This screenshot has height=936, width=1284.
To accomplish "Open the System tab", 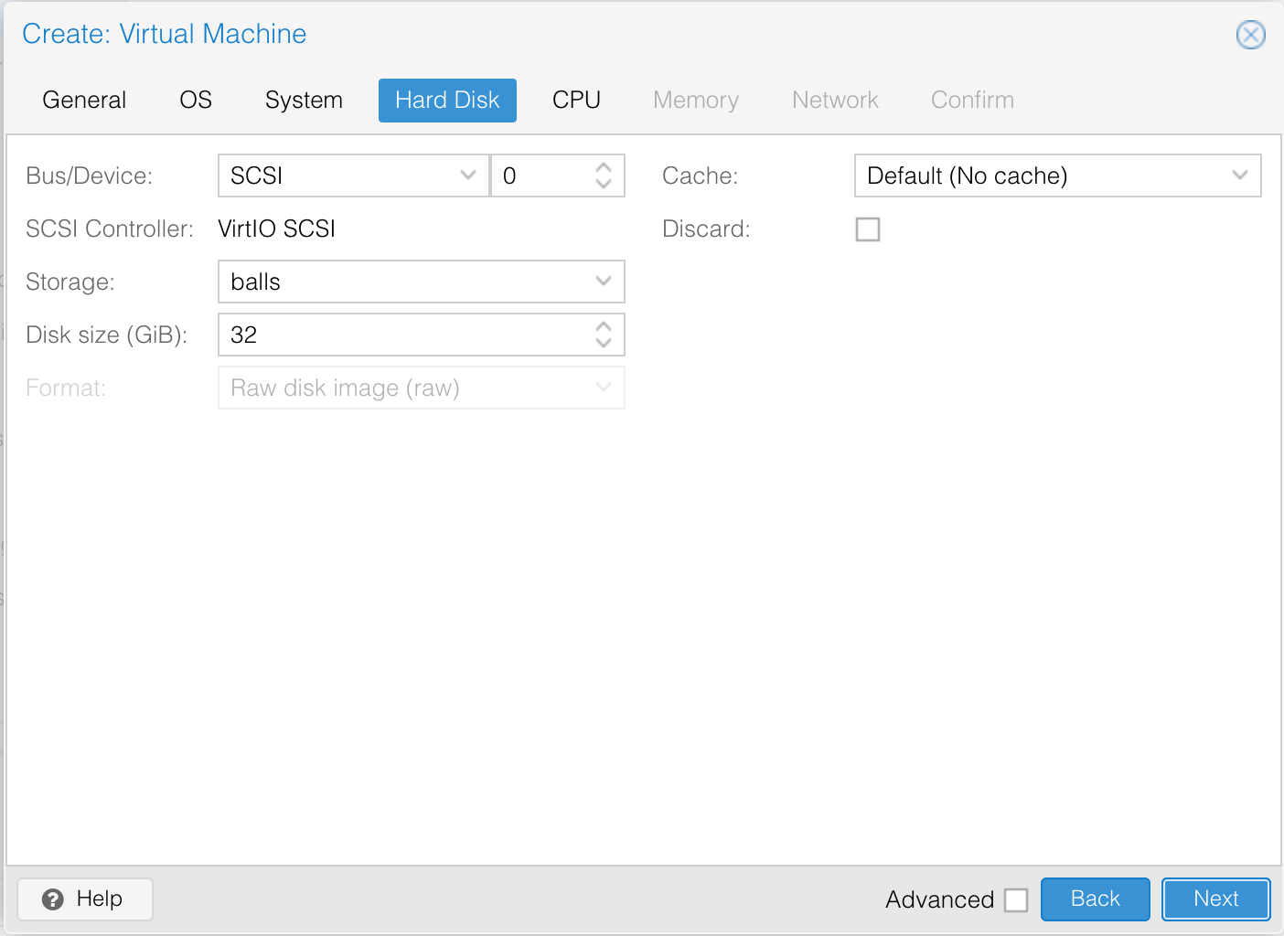I will coord(303,100).
